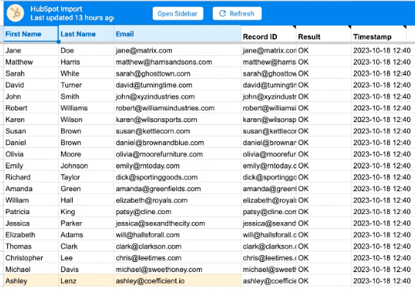Select last name cell Green
Image resolution: width=415 pixels, height=289 pixels.
[x=86, y=188]
